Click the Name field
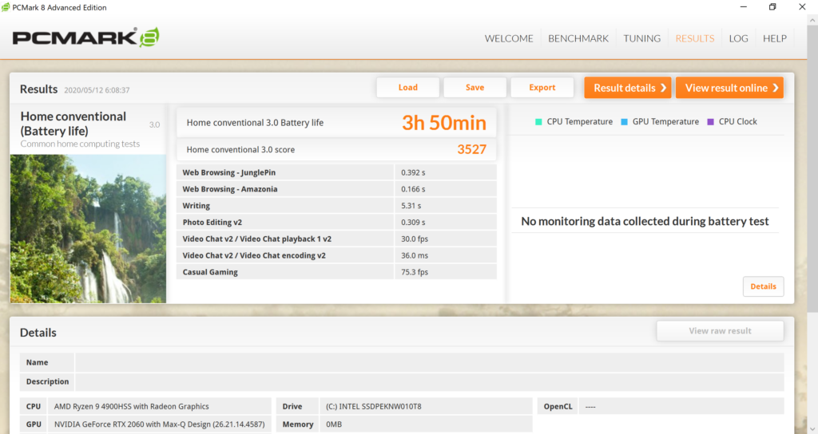818x434 pixels. pos(429,362)
